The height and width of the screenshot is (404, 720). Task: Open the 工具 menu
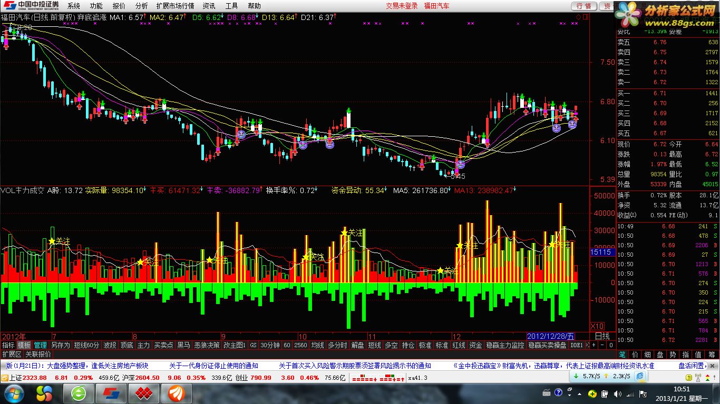(231, 6)
